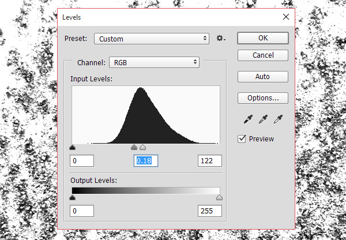This screenshot has width=346, height=240.
Task: Open the Options... dialog
Action: [x=263, y=97]
